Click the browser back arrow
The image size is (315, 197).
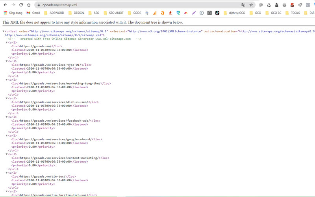[x=5, y=5]
